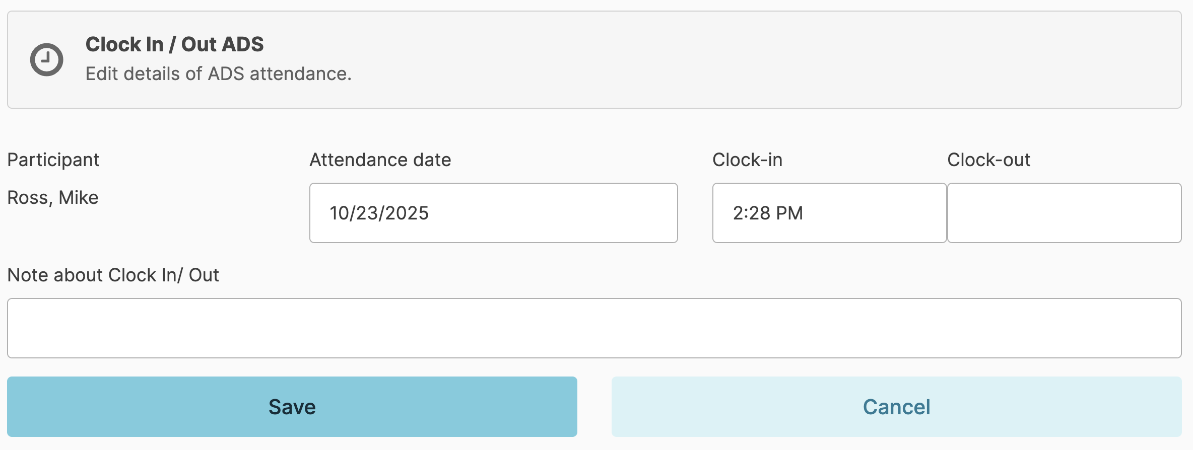Click the 2:28 time value
The height and width of the screenshot is (450, 1193).
point(752,213)
